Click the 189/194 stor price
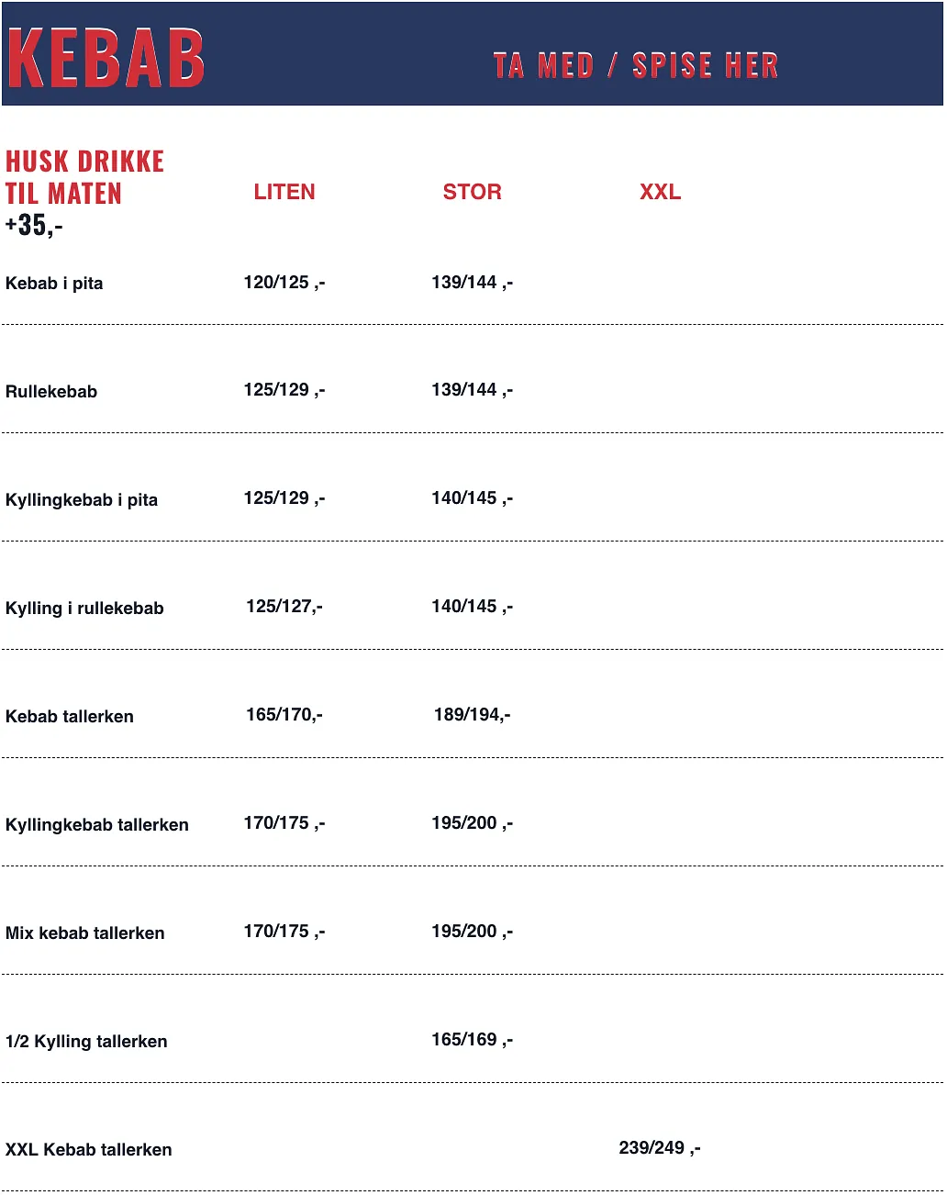 472,715
